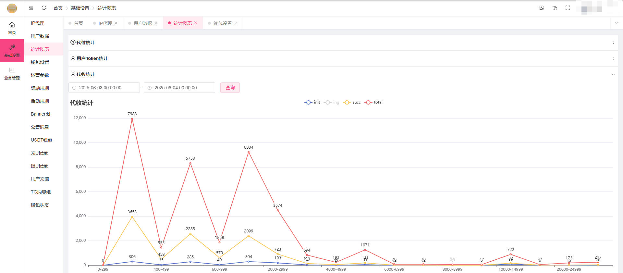Open 钱包设置 in the side menu
This screenshot has width=623, height=273.
(x=40, y=62)
